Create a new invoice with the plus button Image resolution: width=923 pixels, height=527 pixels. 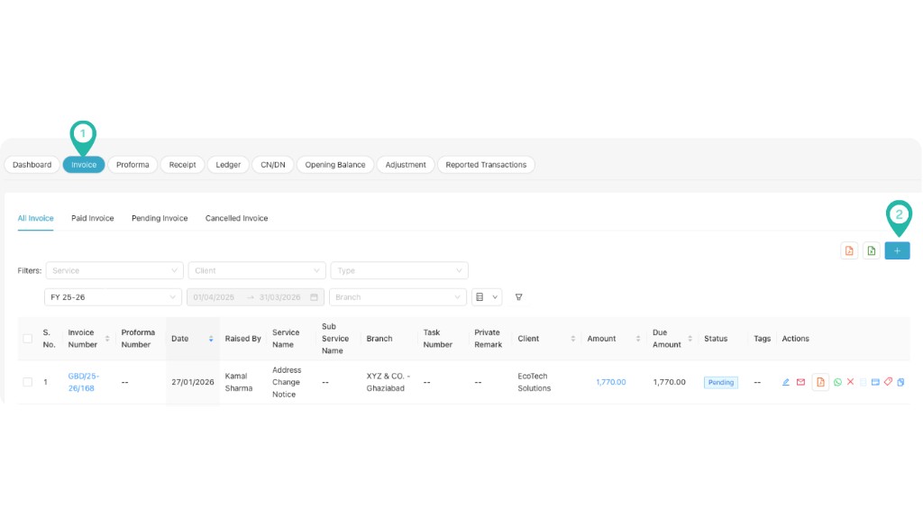pos(897,250)
